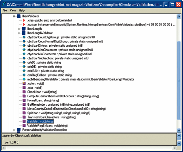The width and height of the screenshot is (183, 152).
Task: Click the field icon beside cstrRegExIban
Action: [x=24, y=75]
